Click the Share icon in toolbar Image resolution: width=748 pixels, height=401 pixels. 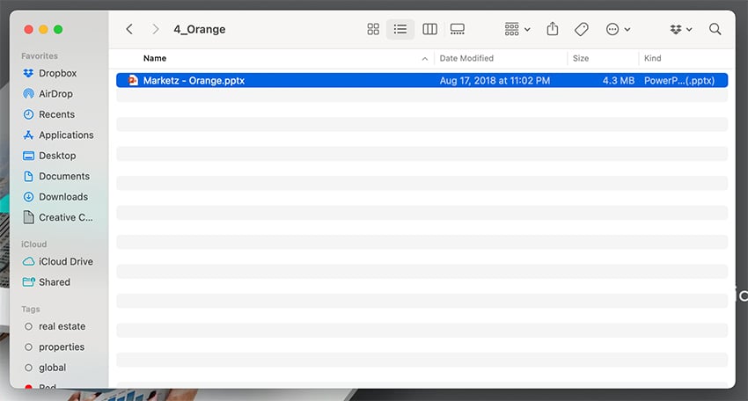coord(553,29)
